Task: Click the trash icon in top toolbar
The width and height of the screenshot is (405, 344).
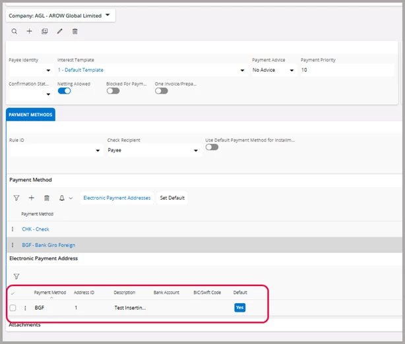Action: 75,31
